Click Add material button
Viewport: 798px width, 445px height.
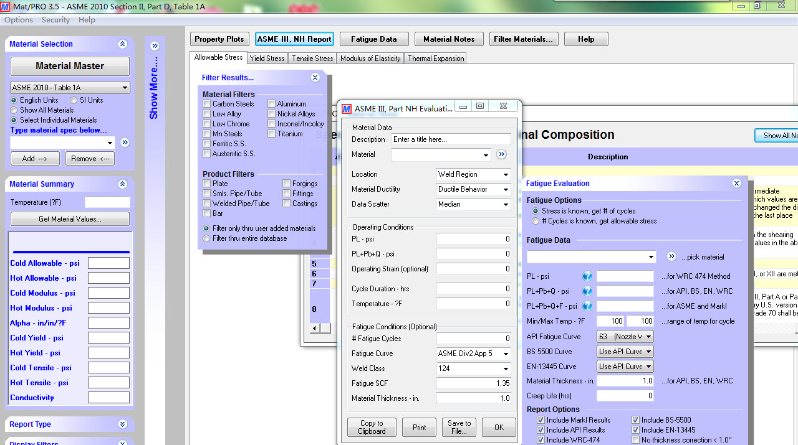pyautogui.click(x=35, y=159)
